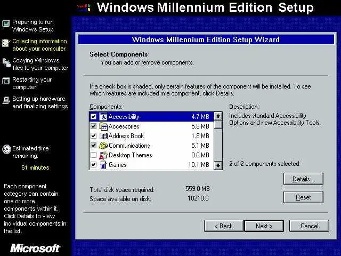Click the Preparing to run Setup step icon

pyautogui.click(x=6, y=23)
